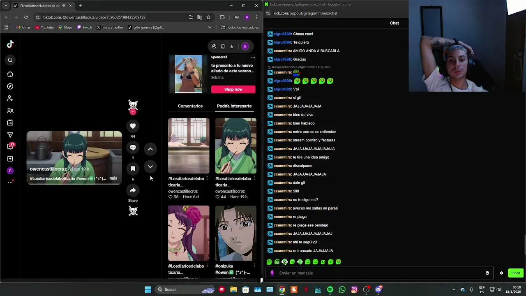This screenshot has width=526, height=296.
Task: Expand the video caption with "más"
Action: pos(113,178)
